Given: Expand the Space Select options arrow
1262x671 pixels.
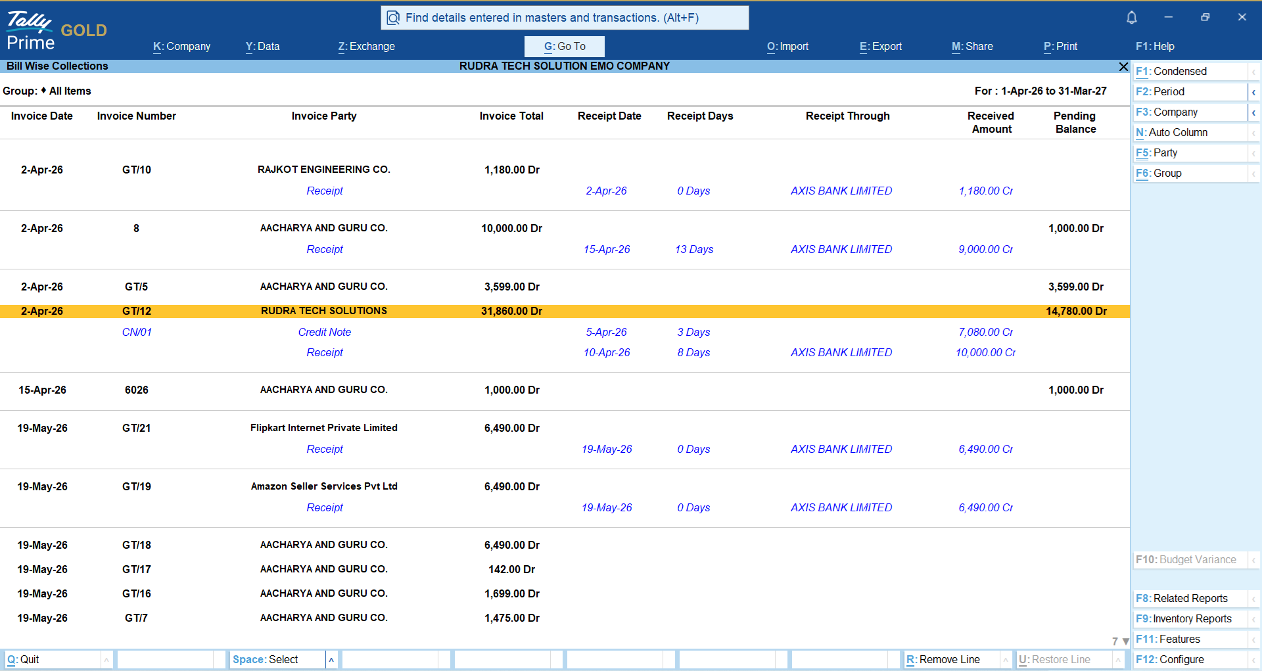Looking at the screenshot, I should (x=331, y=660).
